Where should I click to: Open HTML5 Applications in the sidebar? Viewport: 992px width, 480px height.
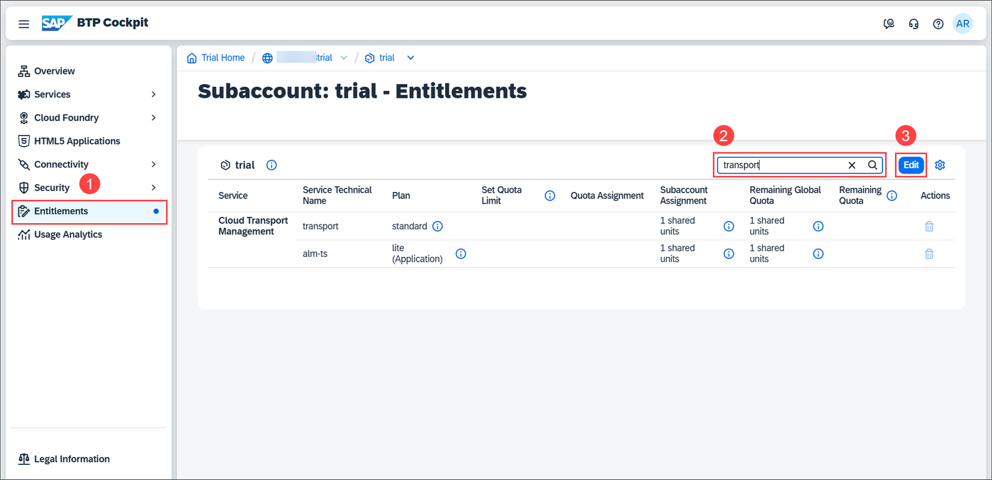tap(87, 141)
